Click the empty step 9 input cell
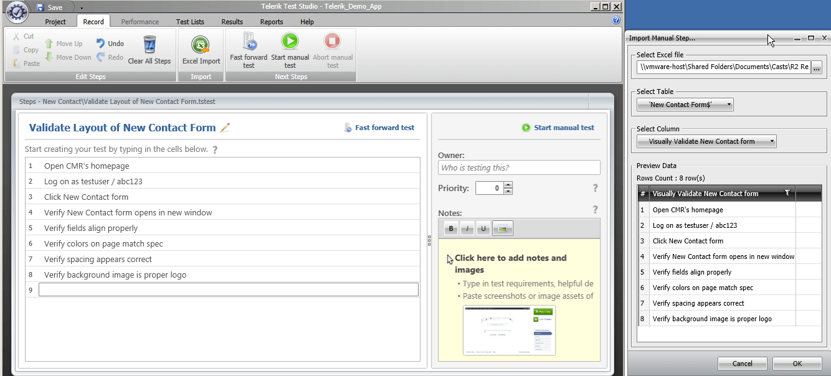This screenshot has height=376, width=831. point(229,289)
